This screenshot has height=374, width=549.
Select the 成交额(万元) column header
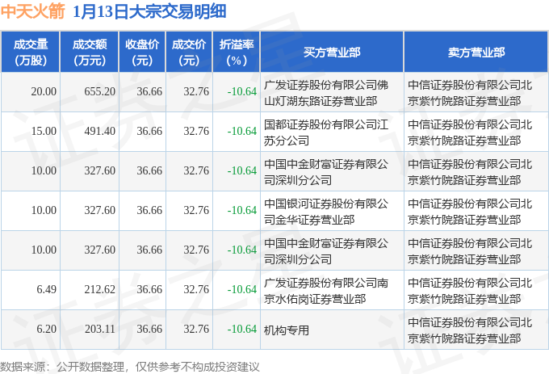[x=90, y=53]
